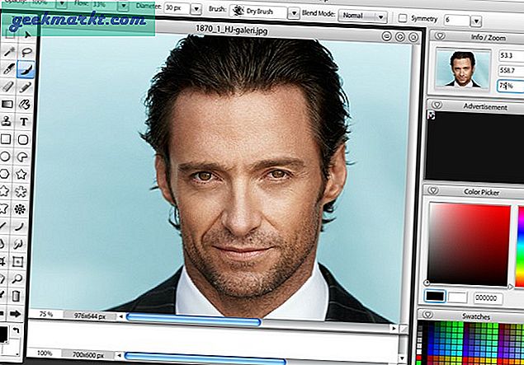Click the small icon at the Advertisement panel corner
Image resolution: width=524 pixels, height=365 pixels.
pos(432,115)
